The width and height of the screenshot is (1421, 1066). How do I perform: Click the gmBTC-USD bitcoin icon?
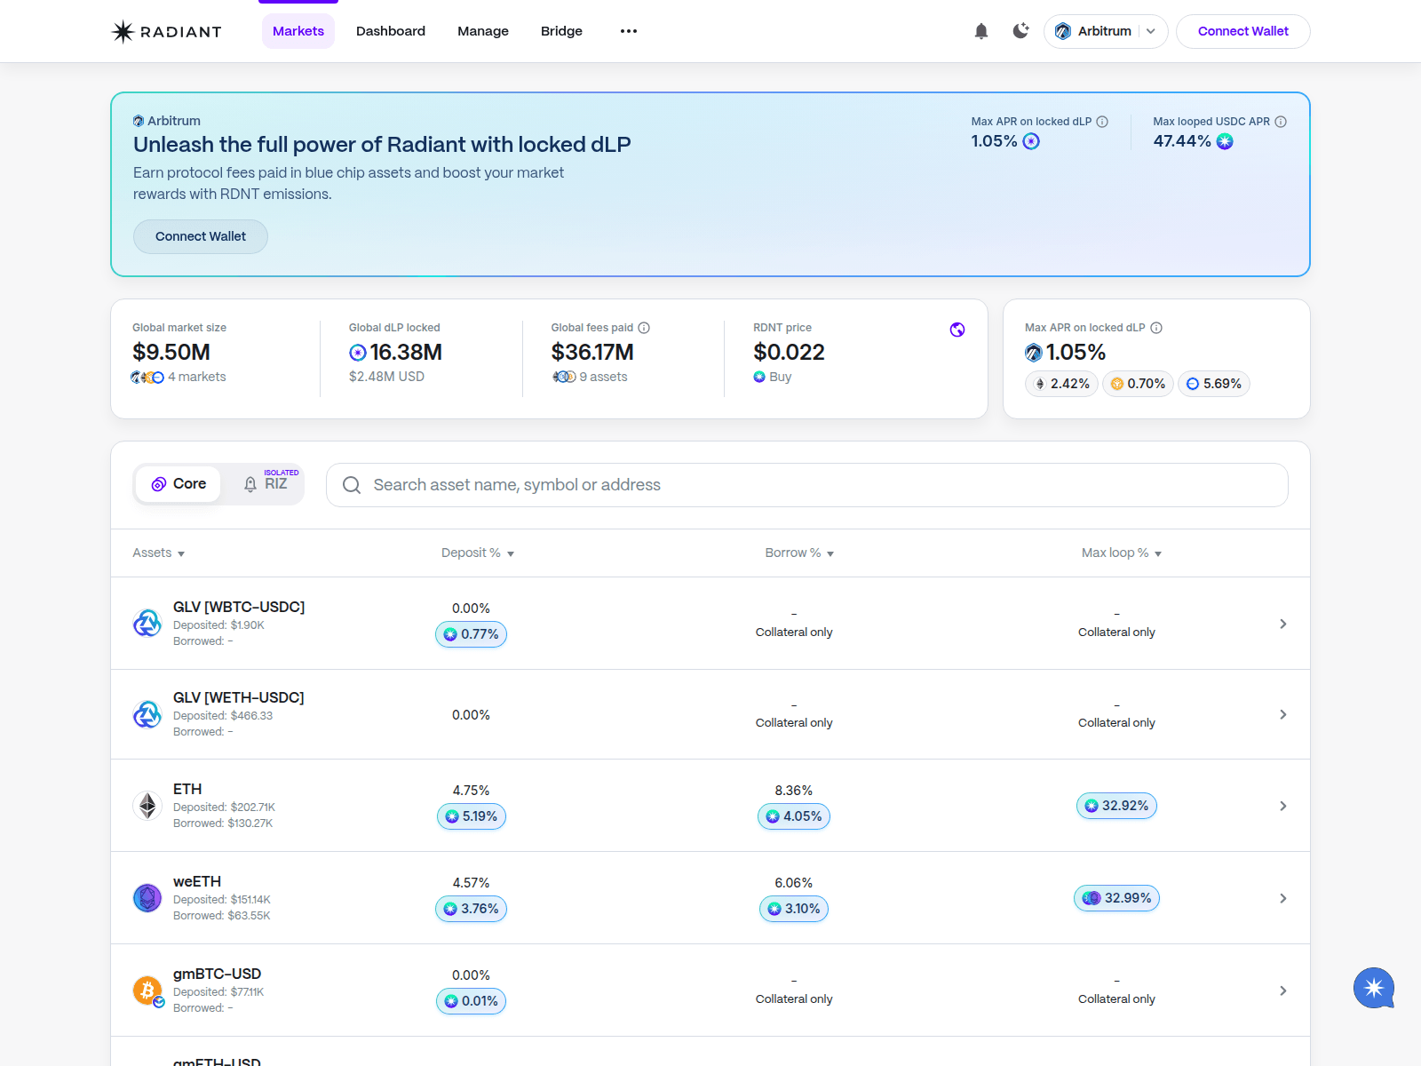(147, 990)
